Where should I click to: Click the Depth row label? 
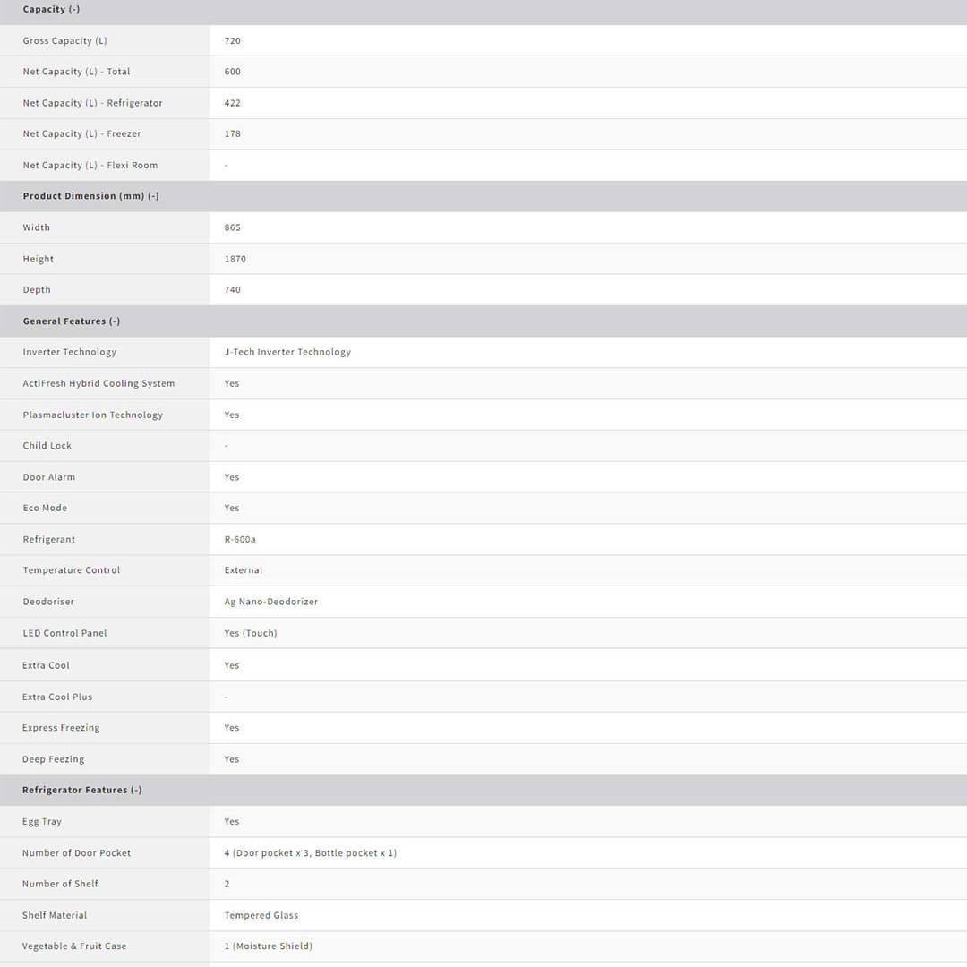pyautogui.click(x=37, y=290)
